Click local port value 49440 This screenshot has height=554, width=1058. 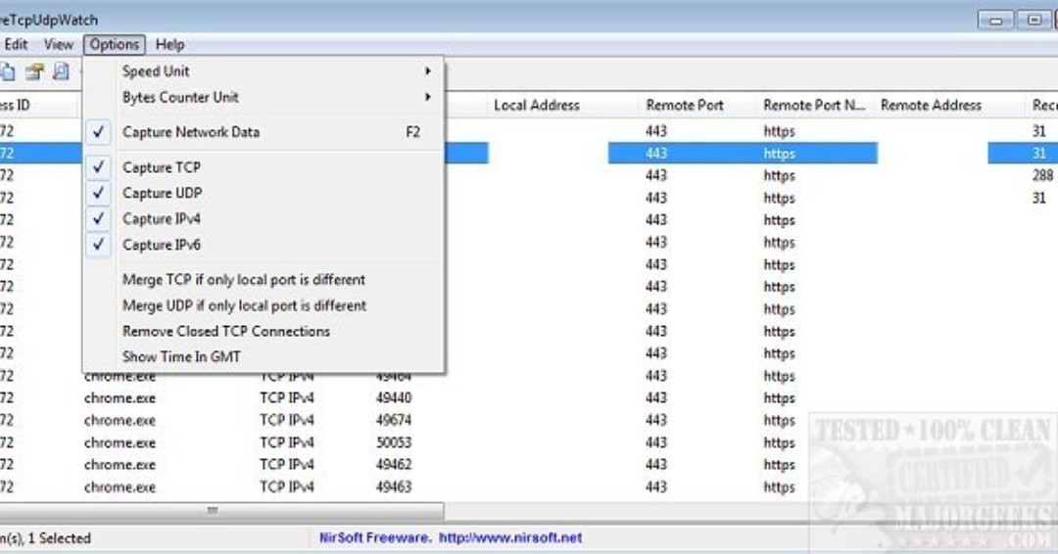tap(394, 398)
